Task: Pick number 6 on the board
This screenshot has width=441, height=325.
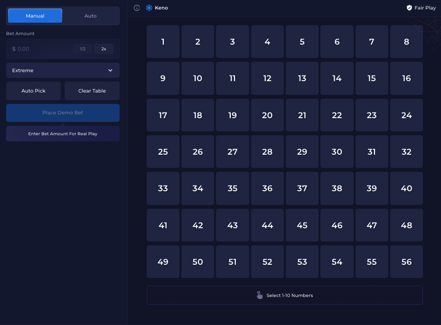Action: point(337,42)
